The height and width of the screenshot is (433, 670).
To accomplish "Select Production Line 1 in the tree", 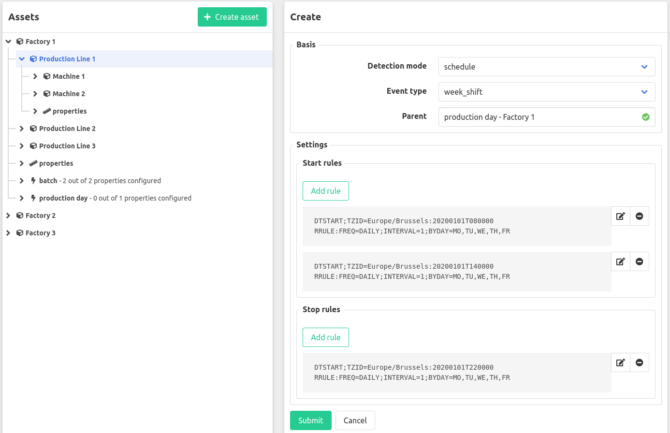I will coord(67,59).
